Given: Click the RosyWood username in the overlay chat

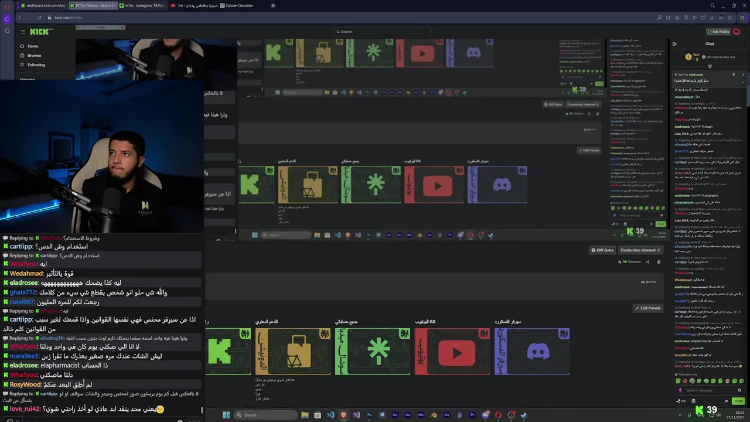Looking at the screenshot, I should point(25,384).
